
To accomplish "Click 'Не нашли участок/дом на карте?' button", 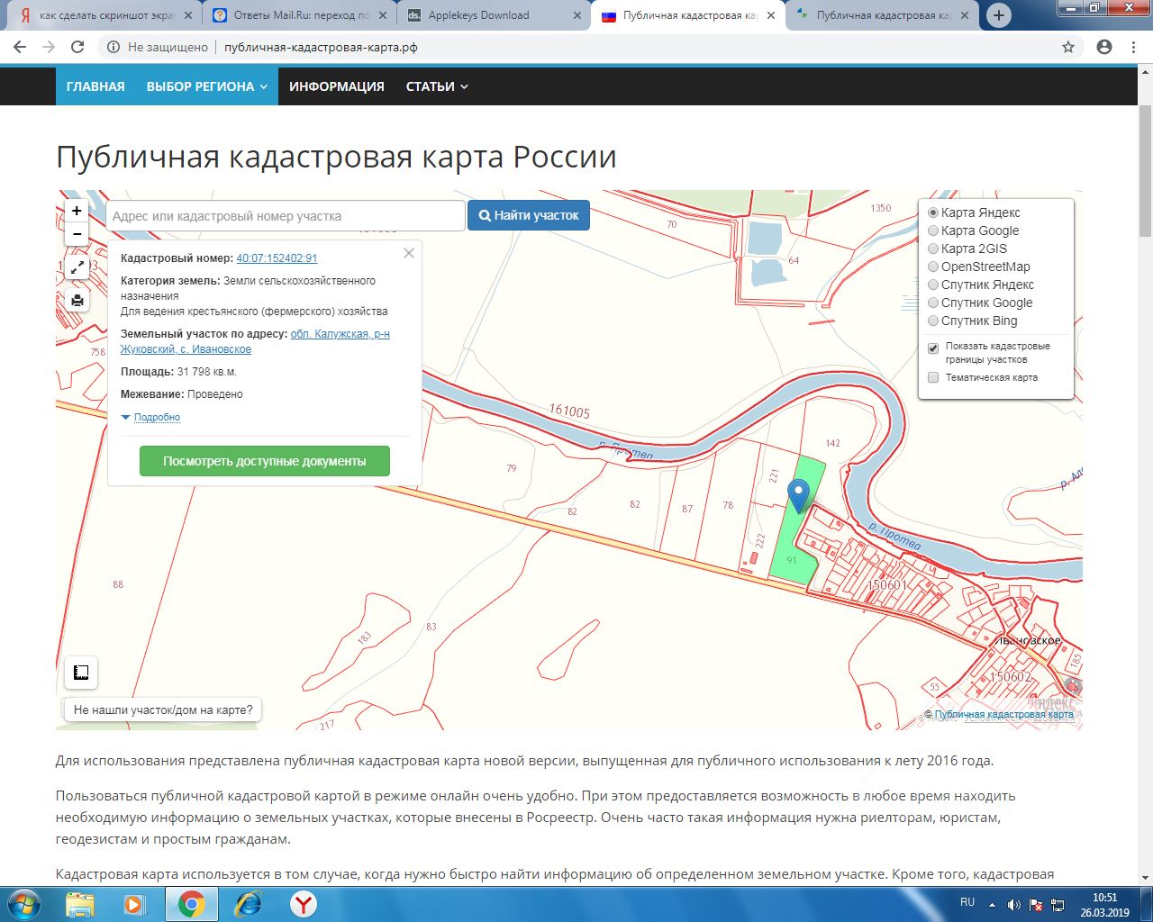I will pyautogui.click(x=163, y=710).
